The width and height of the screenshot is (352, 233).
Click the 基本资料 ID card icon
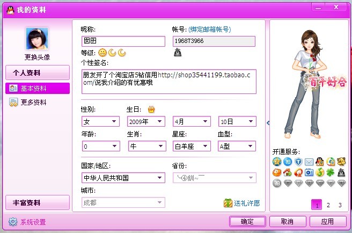click(13, 88)
